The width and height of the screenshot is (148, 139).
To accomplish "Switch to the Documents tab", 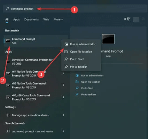I will pyautogui.click(x=31, y=19).
